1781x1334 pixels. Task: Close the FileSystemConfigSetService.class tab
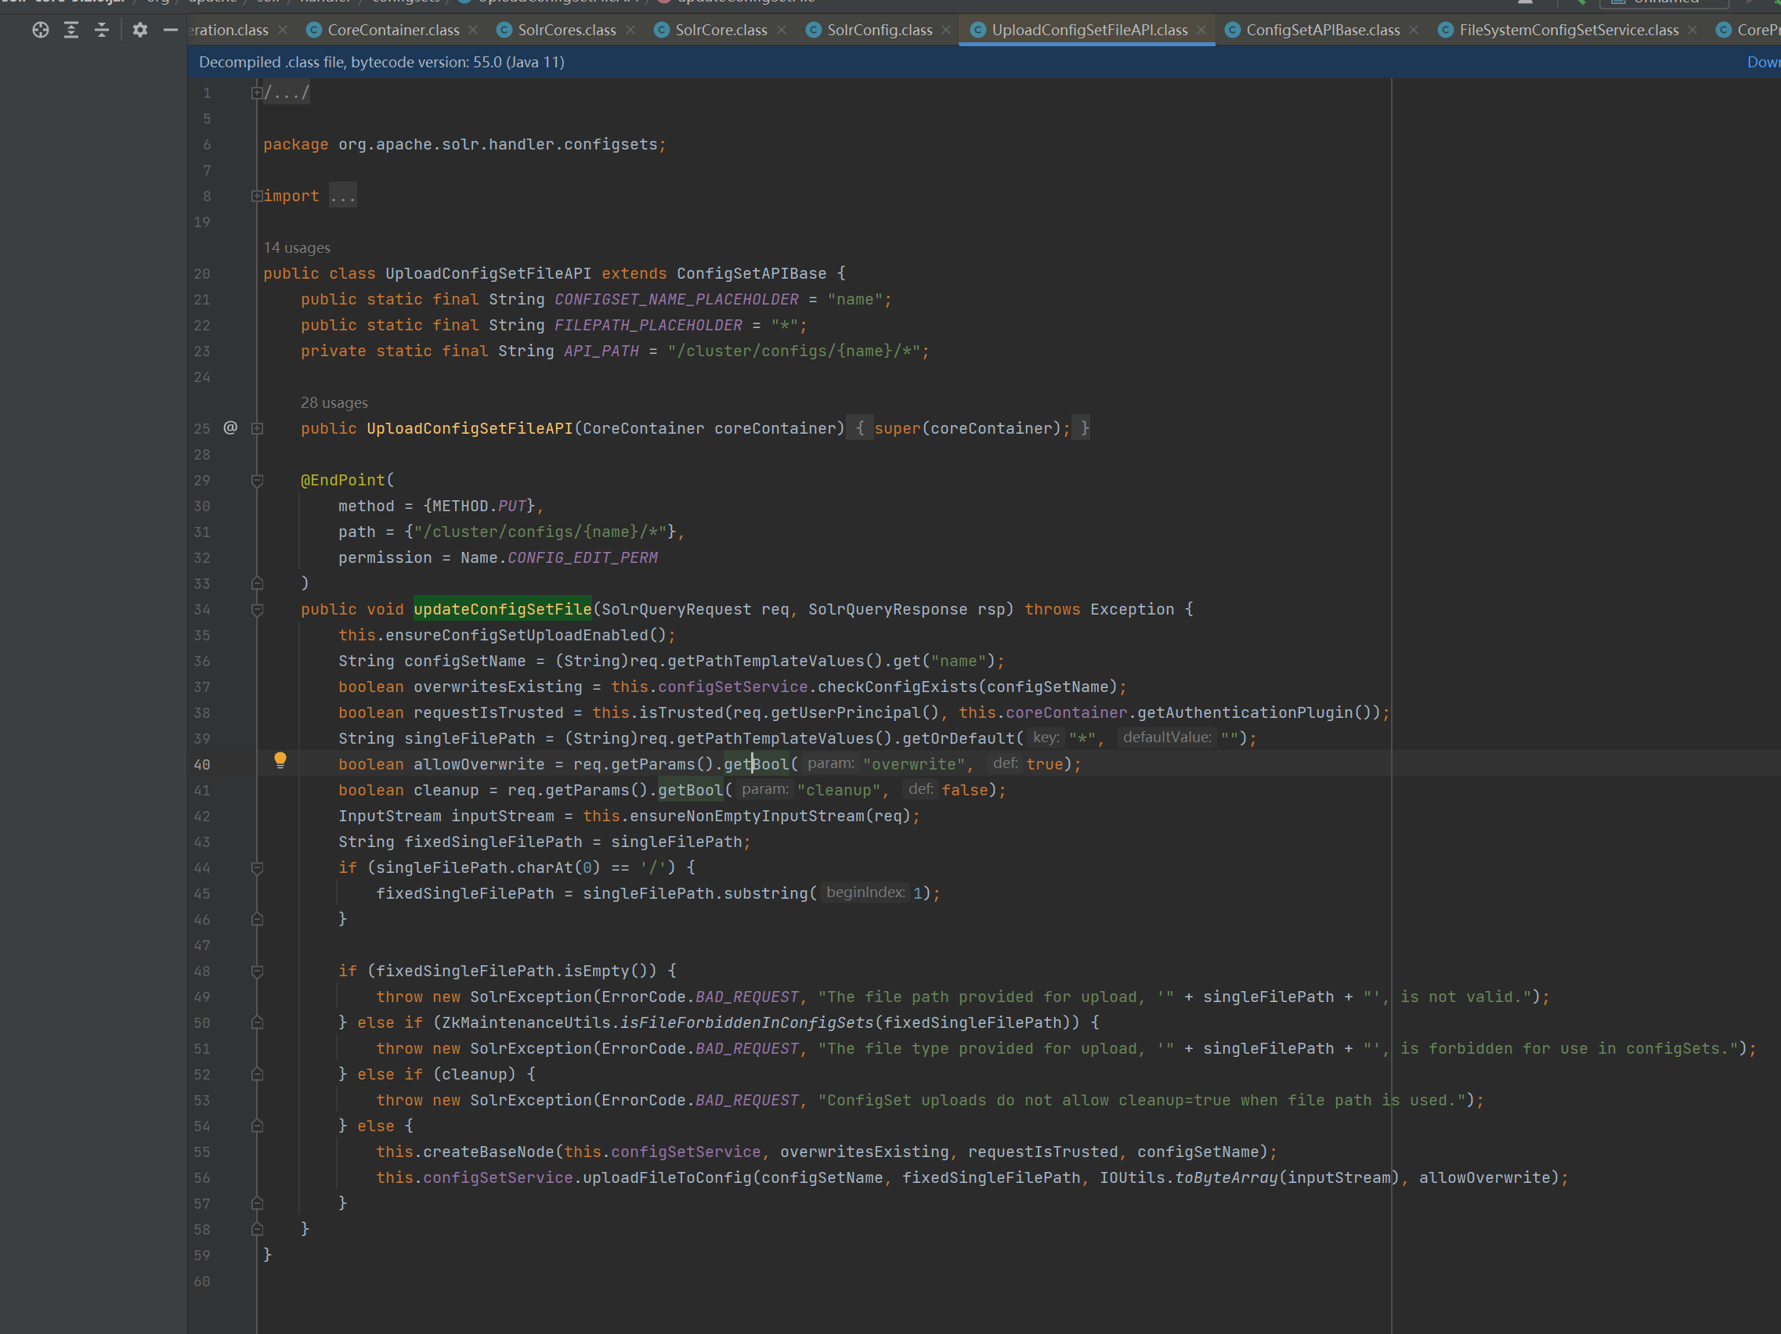point(1692,30)
